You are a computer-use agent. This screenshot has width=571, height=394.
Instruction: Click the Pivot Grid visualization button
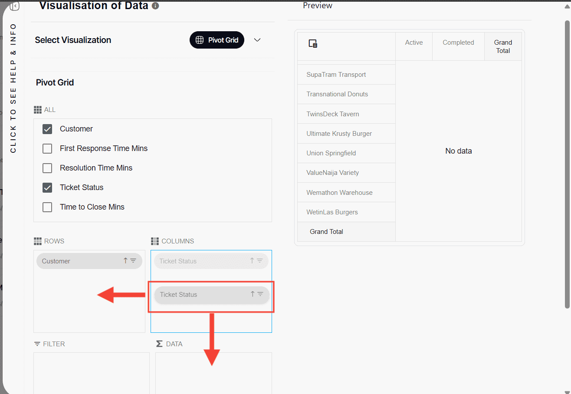[217, 40]
